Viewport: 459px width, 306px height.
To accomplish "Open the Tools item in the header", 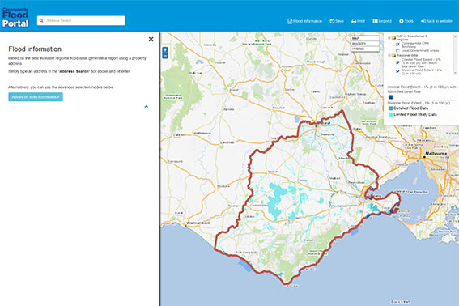I will coord(406,21).
